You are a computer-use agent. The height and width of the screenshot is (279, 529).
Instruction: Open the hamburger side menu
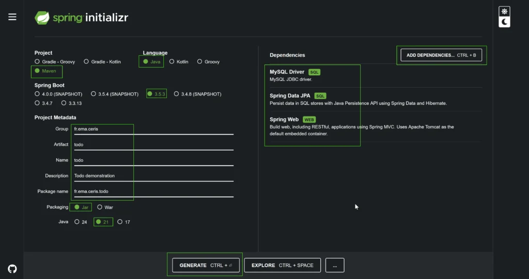click(12, 17)
